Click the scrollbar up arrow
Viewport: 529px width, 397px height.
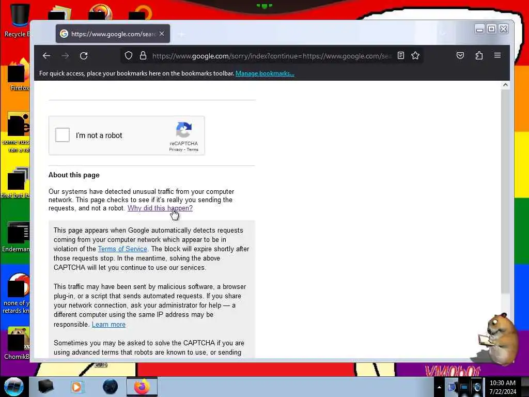tap(505, 85)
